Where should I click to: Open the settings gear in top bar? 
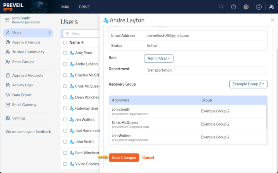pos(246,7)
